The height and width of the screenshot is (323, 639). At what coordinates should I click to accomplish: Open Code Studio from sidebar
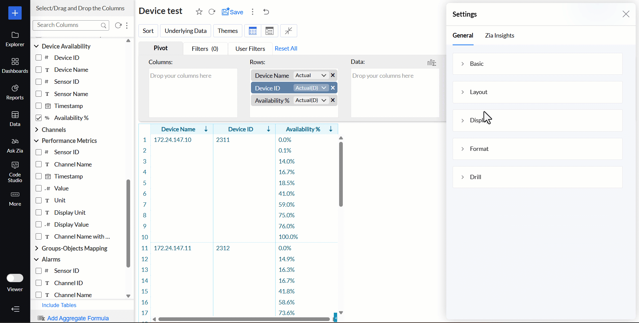(x=15, y=172)
